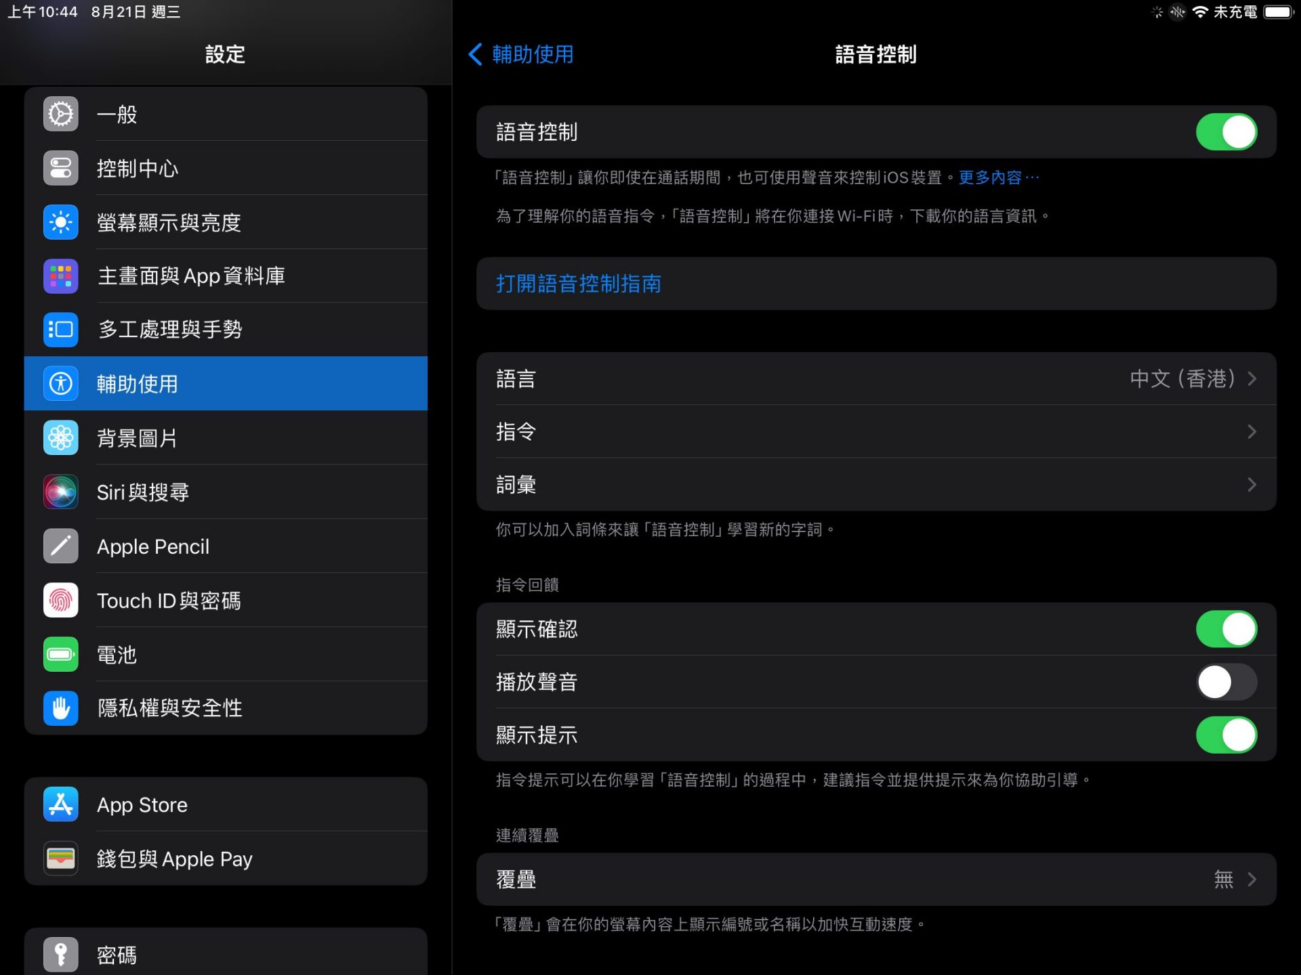Click the Control Center (控制中心) icon
1301x975 pixels.
[x=61, y=168]
